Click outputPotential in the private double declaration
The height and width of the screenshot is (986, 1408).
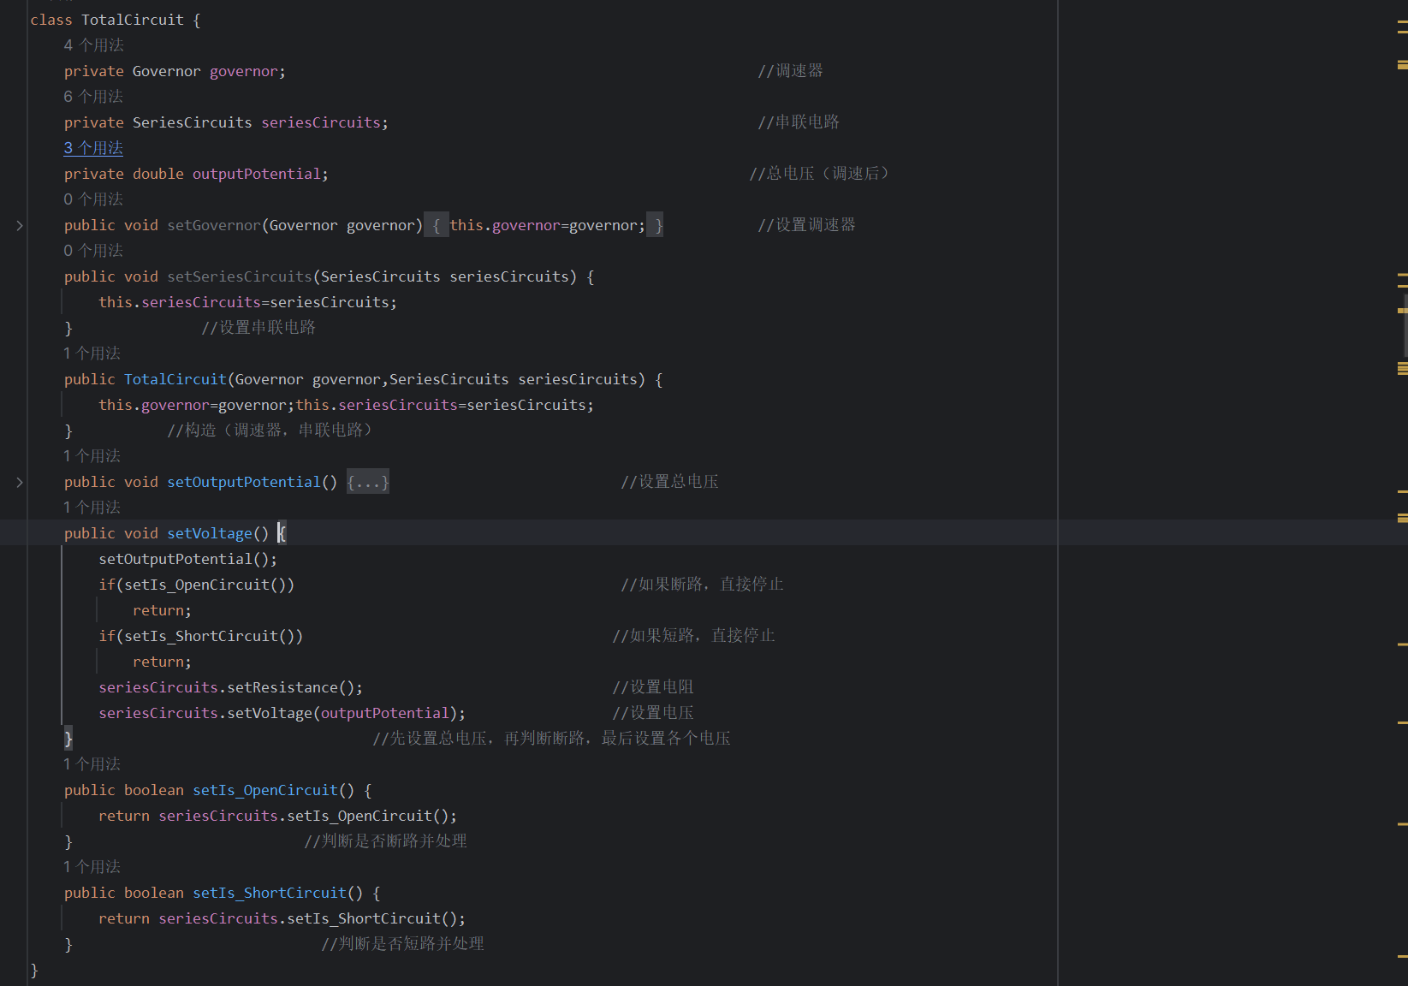[x=257, y=174]
